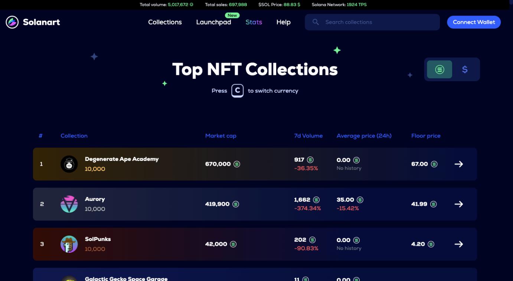Click the Degenerate Ape Academy avatar

click(69, 164)
